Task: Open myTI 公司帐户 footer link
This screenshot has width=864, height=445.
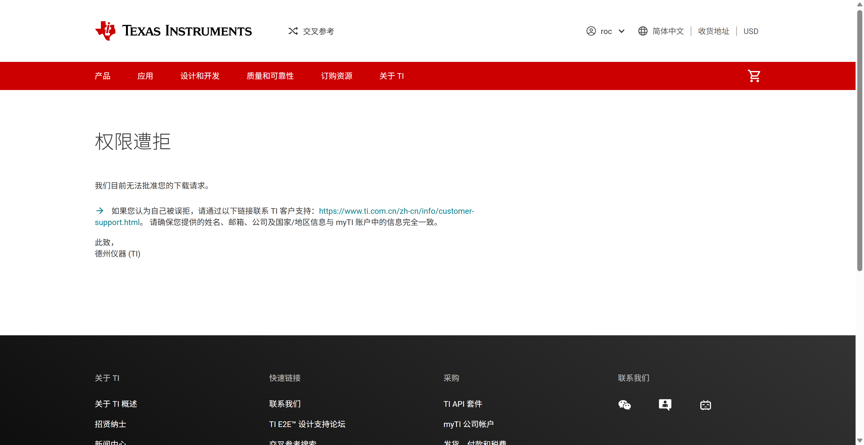Action: (x=469, y=424)
